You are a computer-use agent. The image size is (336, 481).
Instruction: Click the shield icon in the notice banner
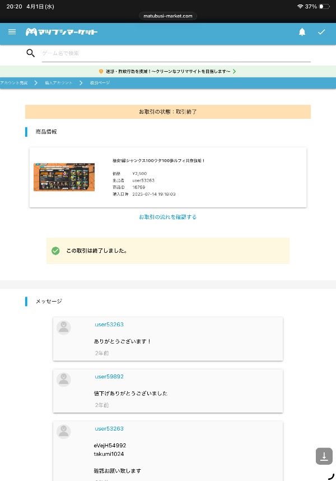point(101,72)
